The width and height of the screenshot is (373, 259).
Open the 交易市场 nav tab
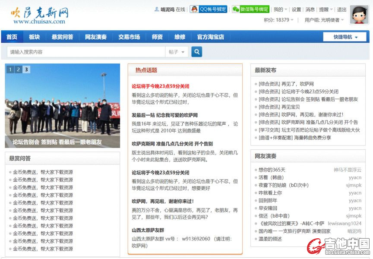click(129, 37)
